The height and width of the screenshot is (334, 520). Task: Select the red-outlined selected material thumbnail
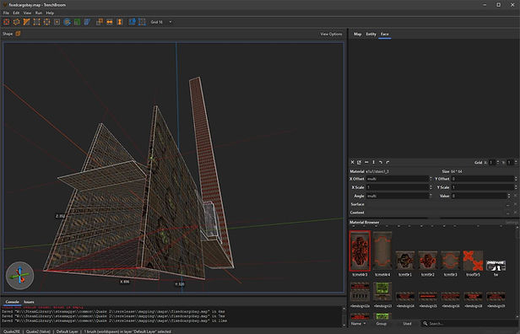360,251
